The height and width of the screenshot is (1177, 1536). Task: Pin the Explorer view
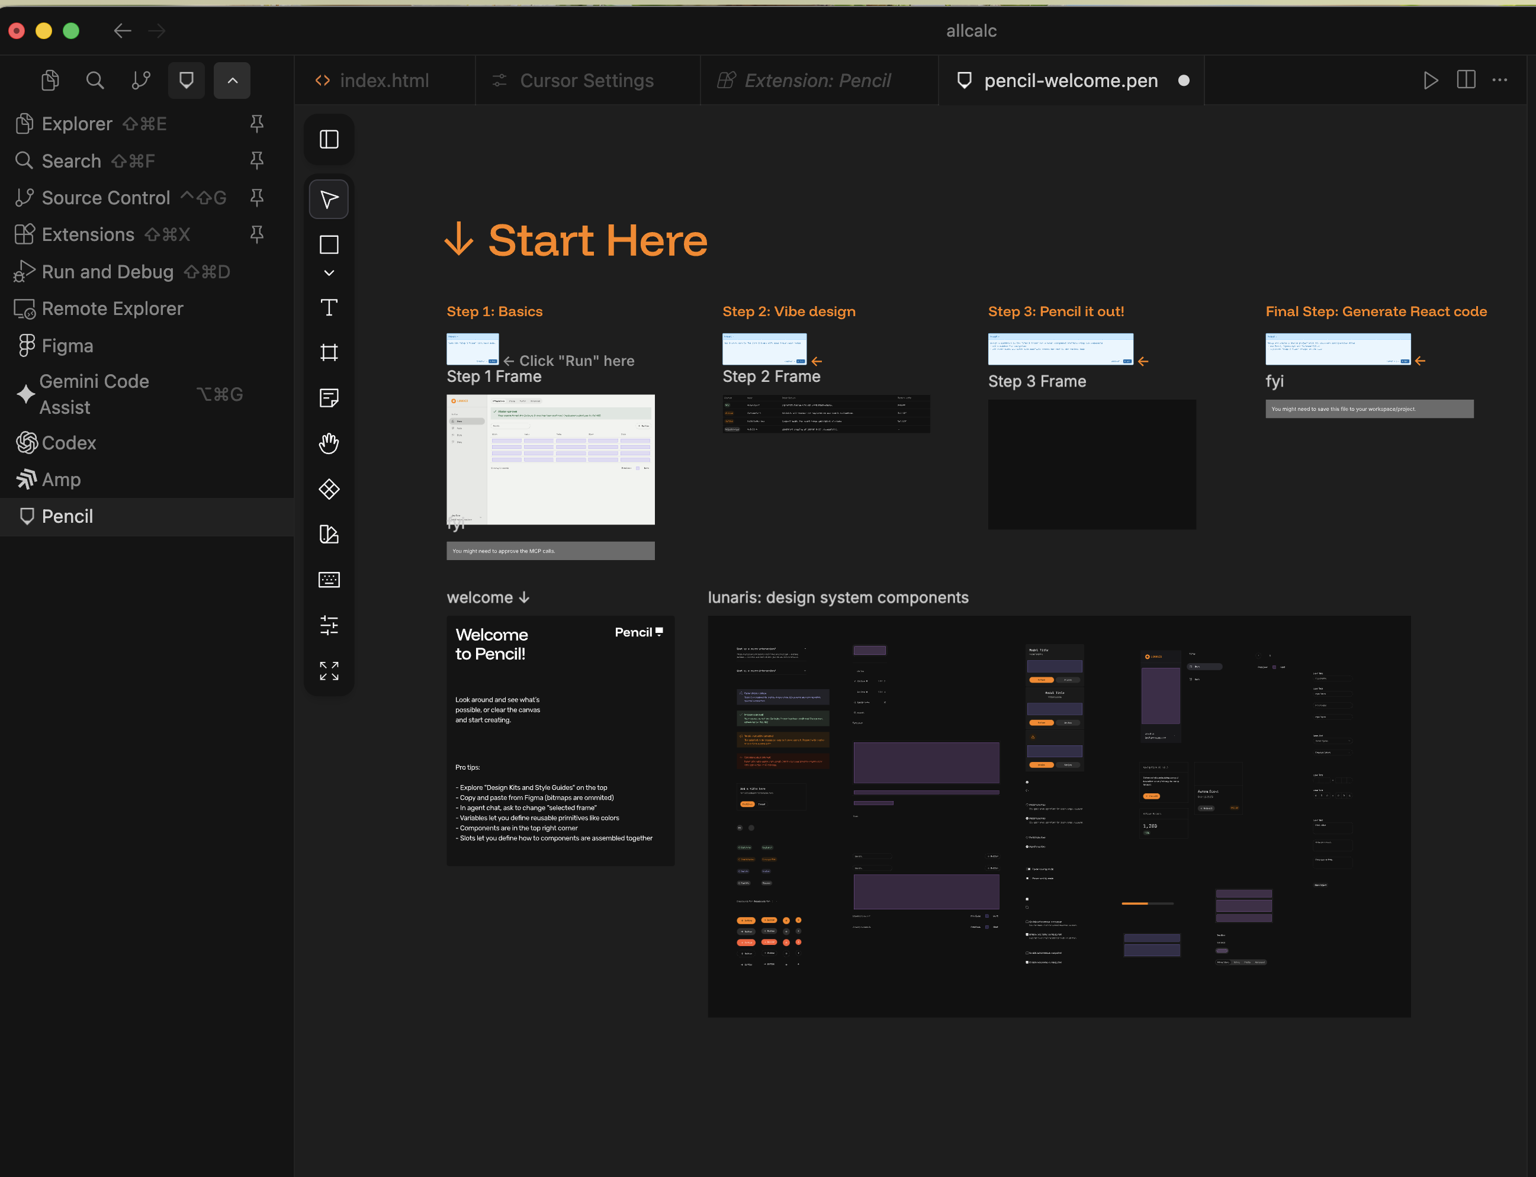pyautogui.click(x=257, y=124)
